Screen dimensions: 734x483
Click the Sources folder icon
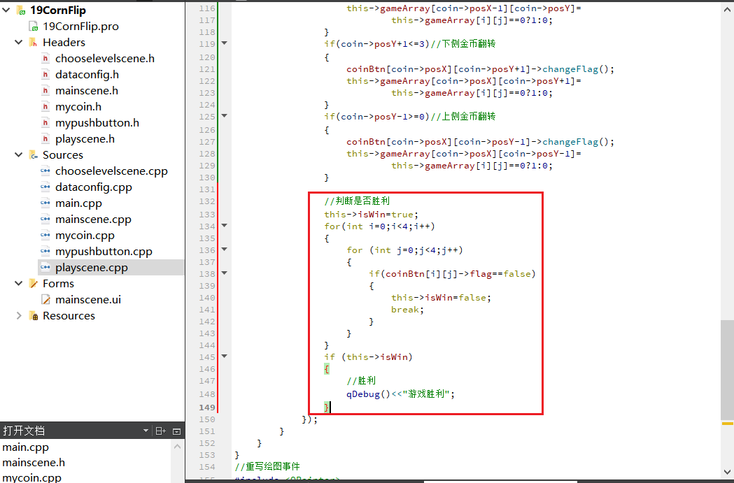pos(33,154)
